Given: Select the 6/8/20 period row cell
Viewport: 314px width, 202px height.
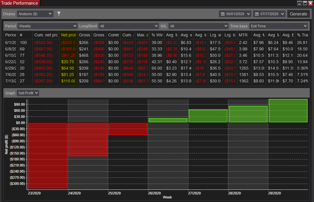Looking at the screenshot, I should pyautogui.click(x=11, y=49).
